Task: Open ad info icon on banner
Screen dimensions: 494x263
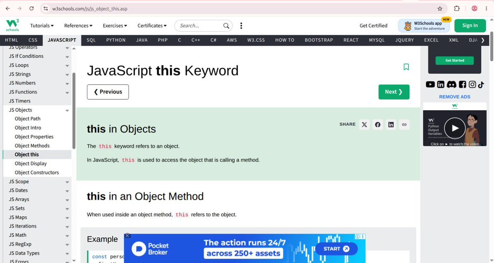Action: click(358, 237)
